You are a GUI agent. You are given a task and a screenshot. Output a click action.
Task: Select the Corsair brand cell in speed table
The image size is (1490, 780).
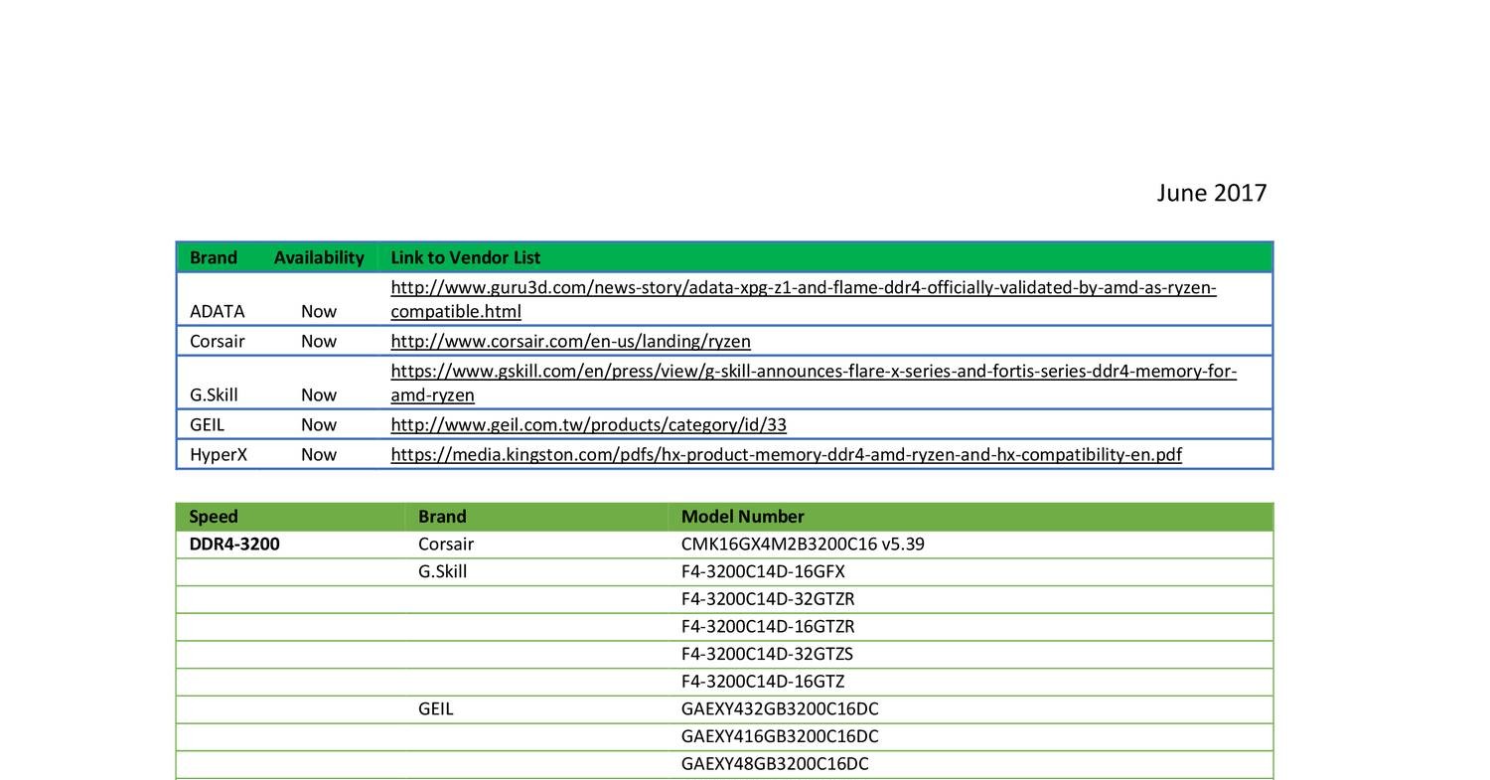(x=445, y=544)
